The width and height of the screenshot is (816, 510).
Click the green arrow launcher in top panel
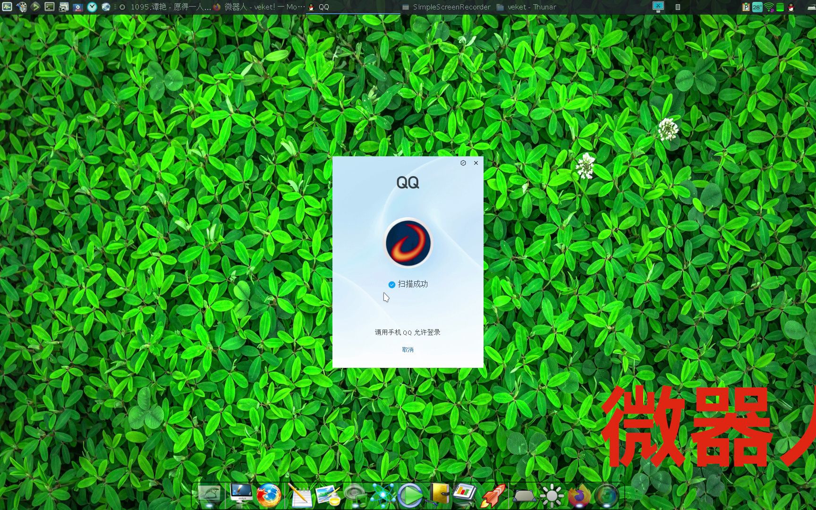(x=35, y=7)
